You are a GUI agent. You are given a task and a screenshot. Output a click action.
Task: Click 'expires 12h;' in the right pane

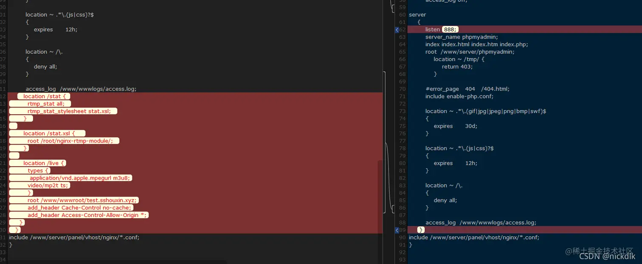[x=456, y=163]
